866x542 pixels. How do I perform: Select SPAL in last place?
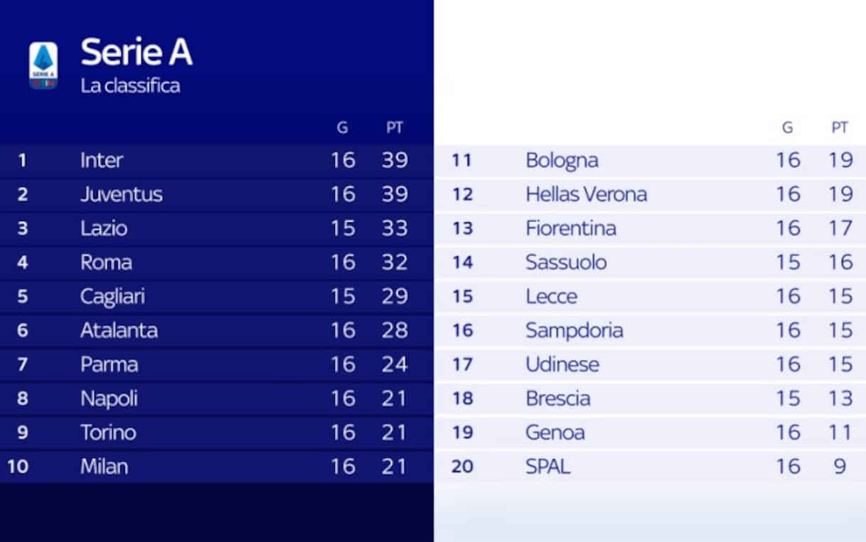[547, 467]
